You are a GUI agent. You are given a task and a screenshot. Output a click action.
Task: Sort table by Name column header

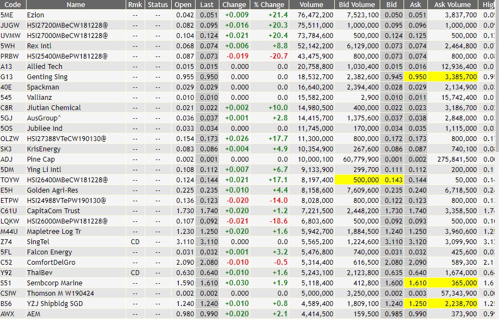[x=76, y=4]
